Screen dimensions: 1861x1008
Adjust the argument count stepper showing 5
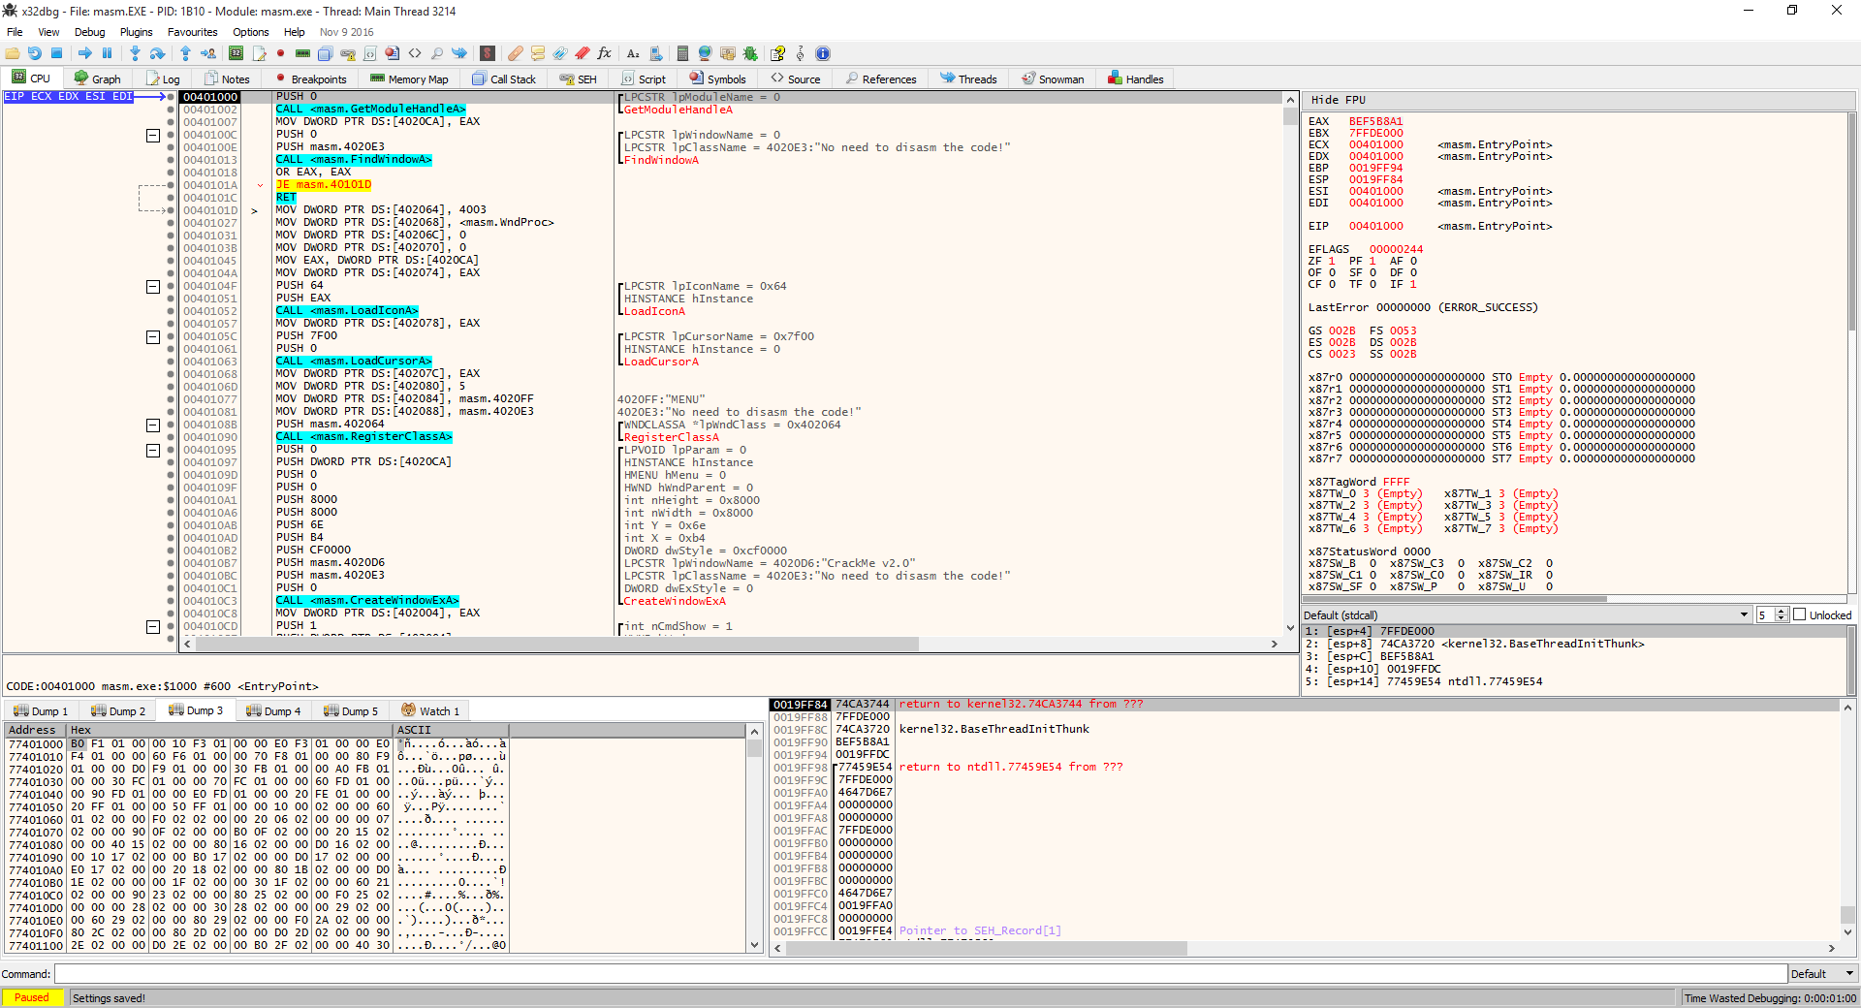pyautogui.click(x=1781, y=614)
